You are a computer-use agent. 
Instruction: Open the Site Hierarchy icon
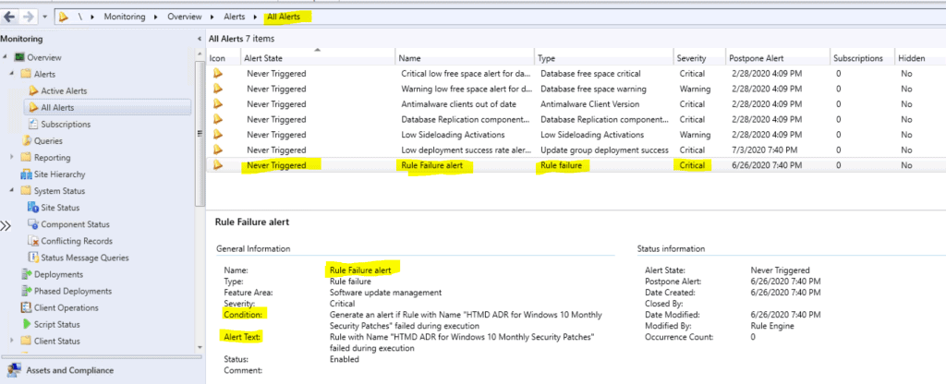click(x=26, y=174)
